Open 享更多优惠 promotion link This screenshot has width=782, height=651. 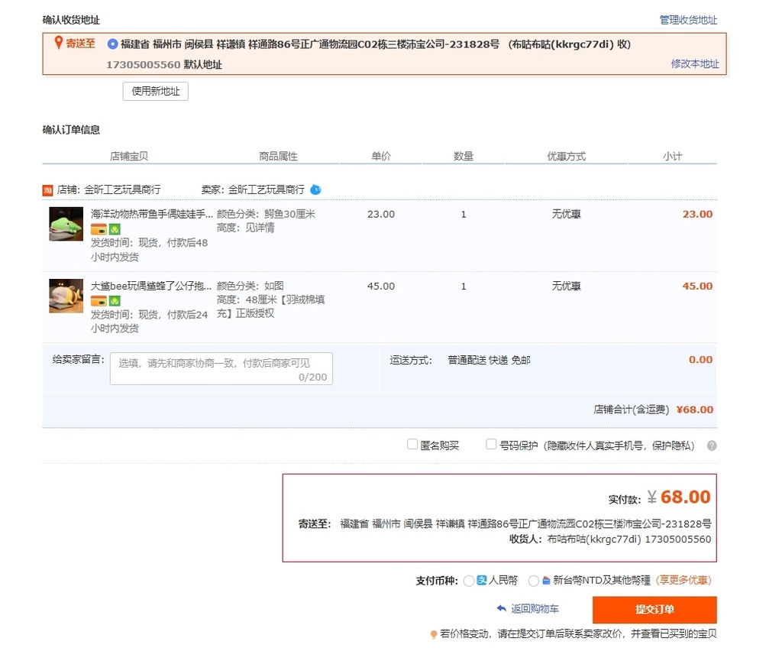(x=683, y=580)
